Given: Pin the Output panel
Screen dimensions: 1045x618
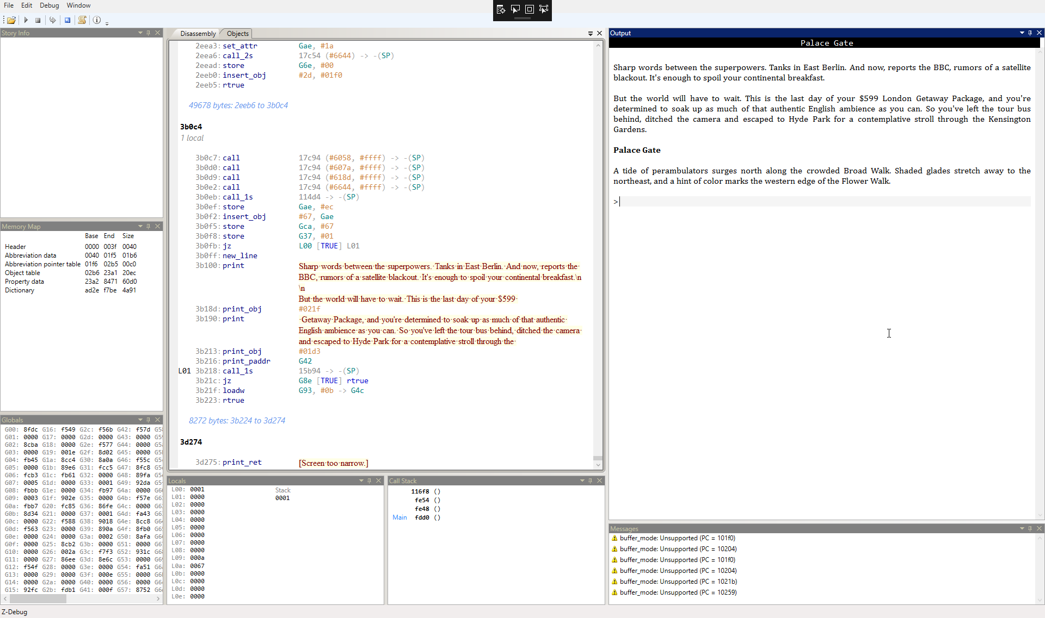Looking at the screenshot, I should pos(1030,33).
